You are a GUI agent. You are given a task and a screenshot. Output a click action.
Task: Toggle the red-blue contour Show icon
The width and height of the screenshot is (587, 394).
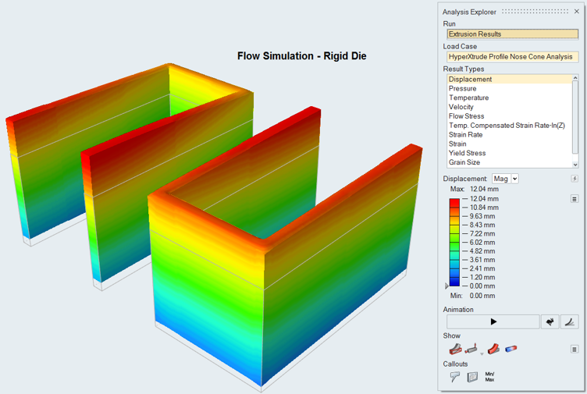tap(511, 349)
